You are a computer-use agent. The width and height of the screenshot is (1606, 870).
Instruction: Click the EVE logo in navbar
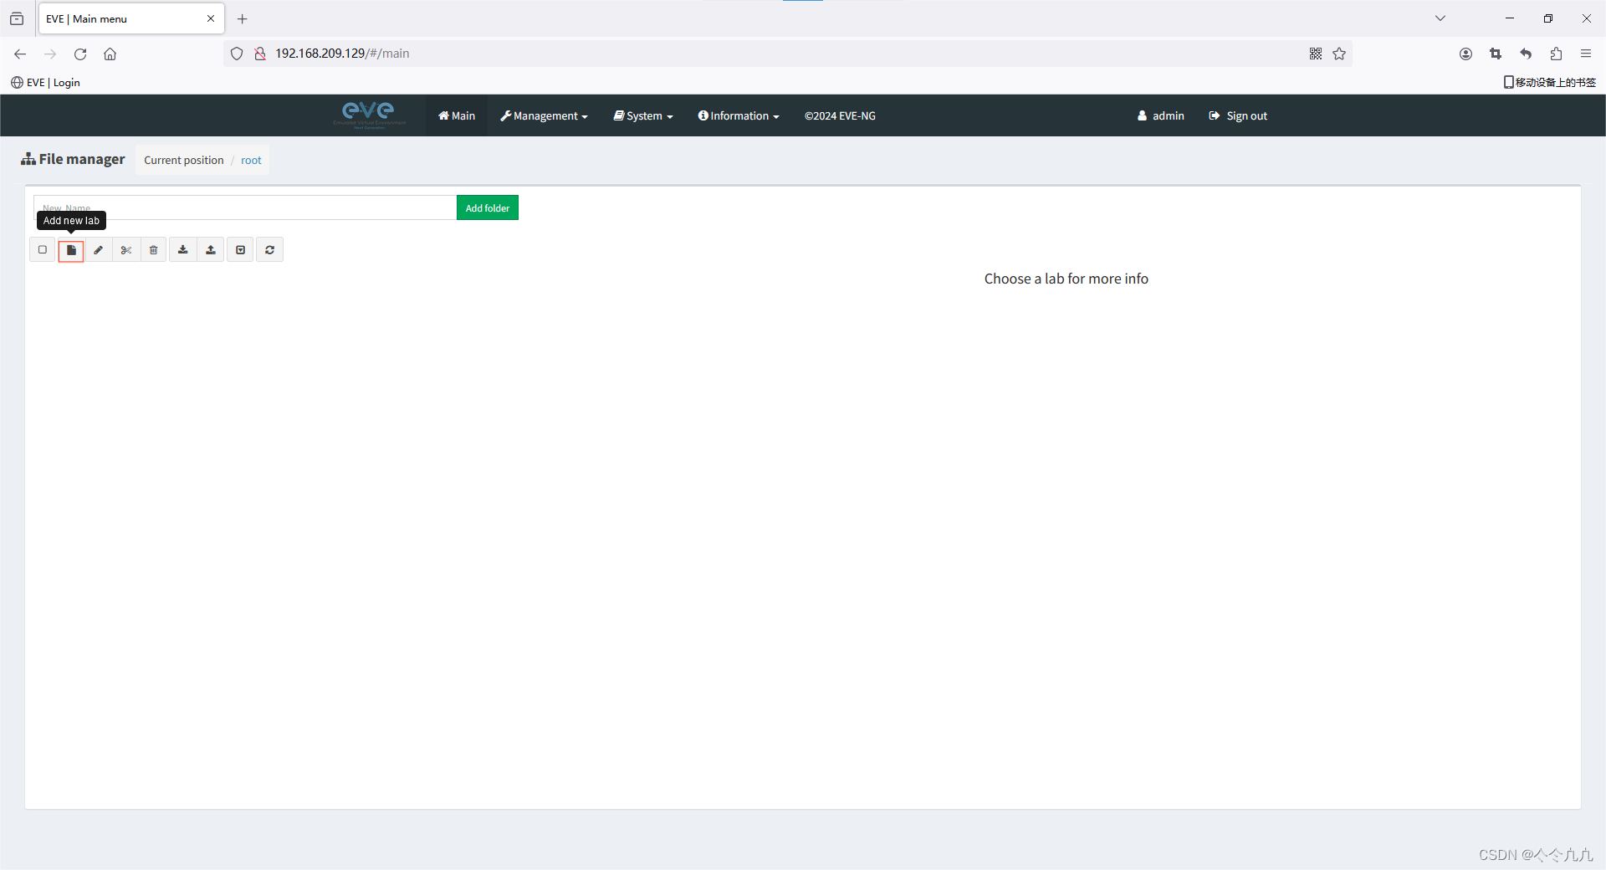[x=369, y=114]
